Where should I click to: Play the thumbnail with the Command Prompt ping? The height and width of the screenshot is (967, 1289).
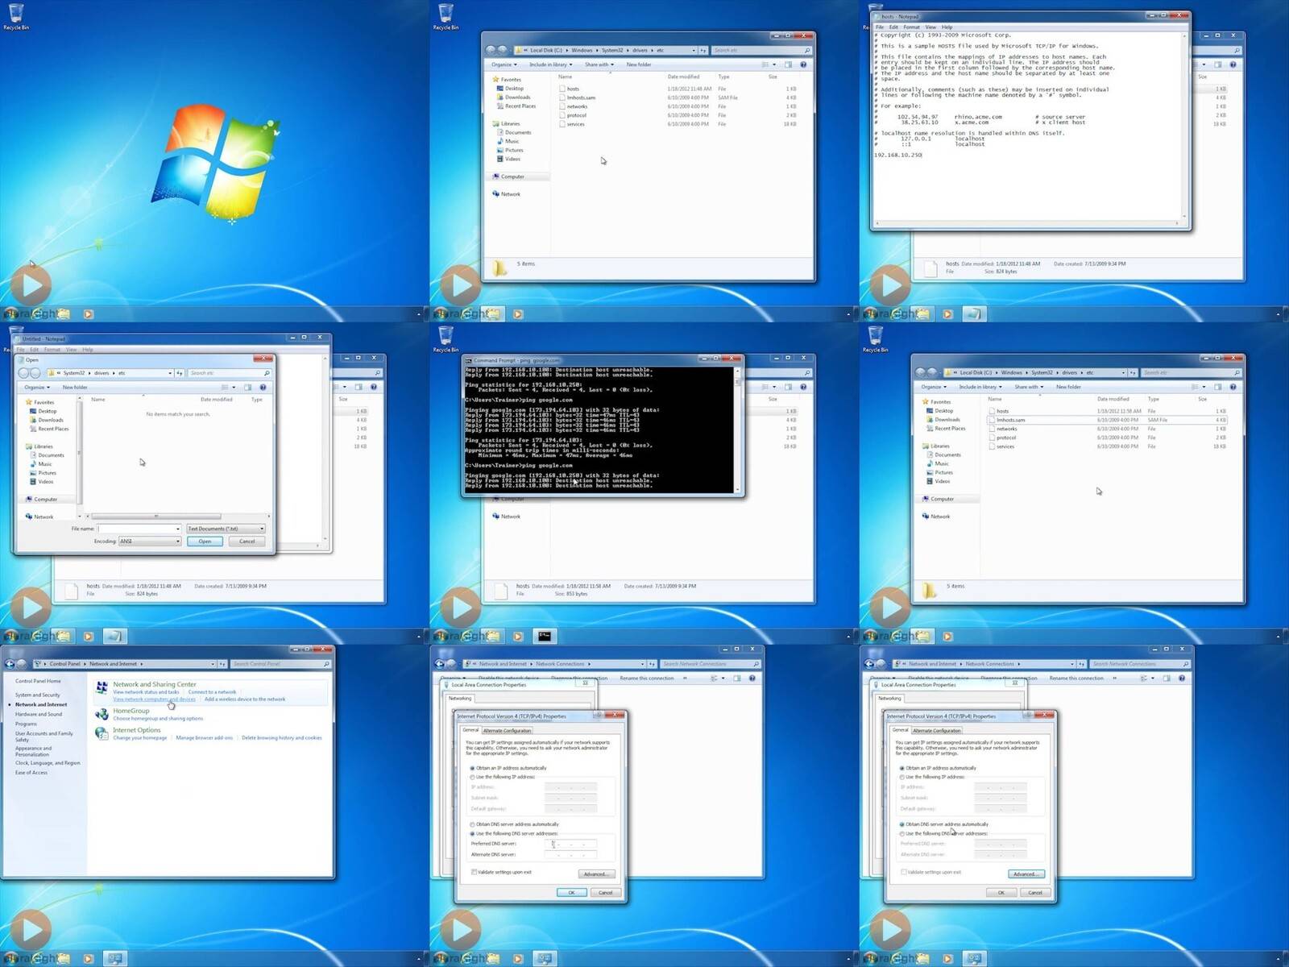click(461, 608)
